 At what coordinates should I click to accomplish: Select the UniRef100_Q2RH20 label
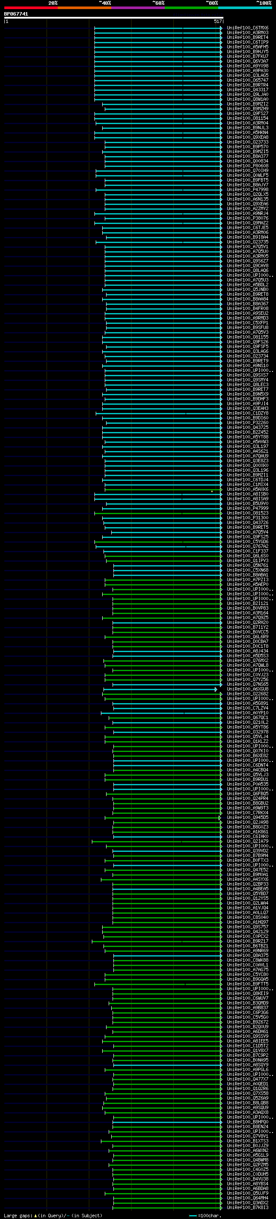(x=247, y=623)
